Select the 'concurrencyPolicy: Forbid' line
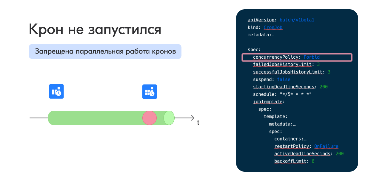 (297, 57)
